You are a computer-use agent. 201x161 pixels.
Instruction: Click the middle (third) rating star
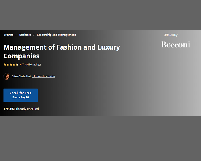pos(11,64)
